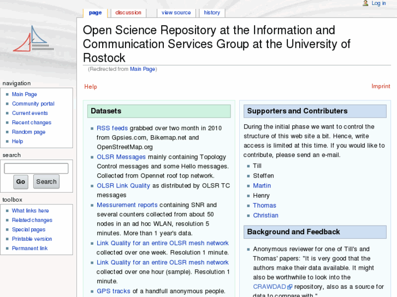Open the OLSR Messages dataset

tap(121, 157)
